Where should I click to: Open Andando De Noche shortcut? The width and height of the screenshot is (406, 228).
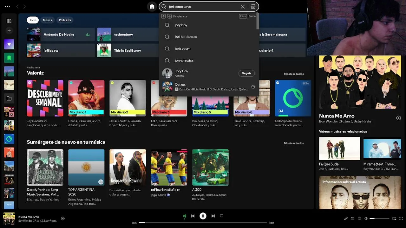tap(61, 35)
